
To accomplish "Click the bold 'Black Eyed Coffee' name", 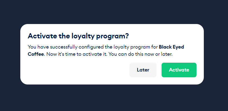I will pos(172,47).
